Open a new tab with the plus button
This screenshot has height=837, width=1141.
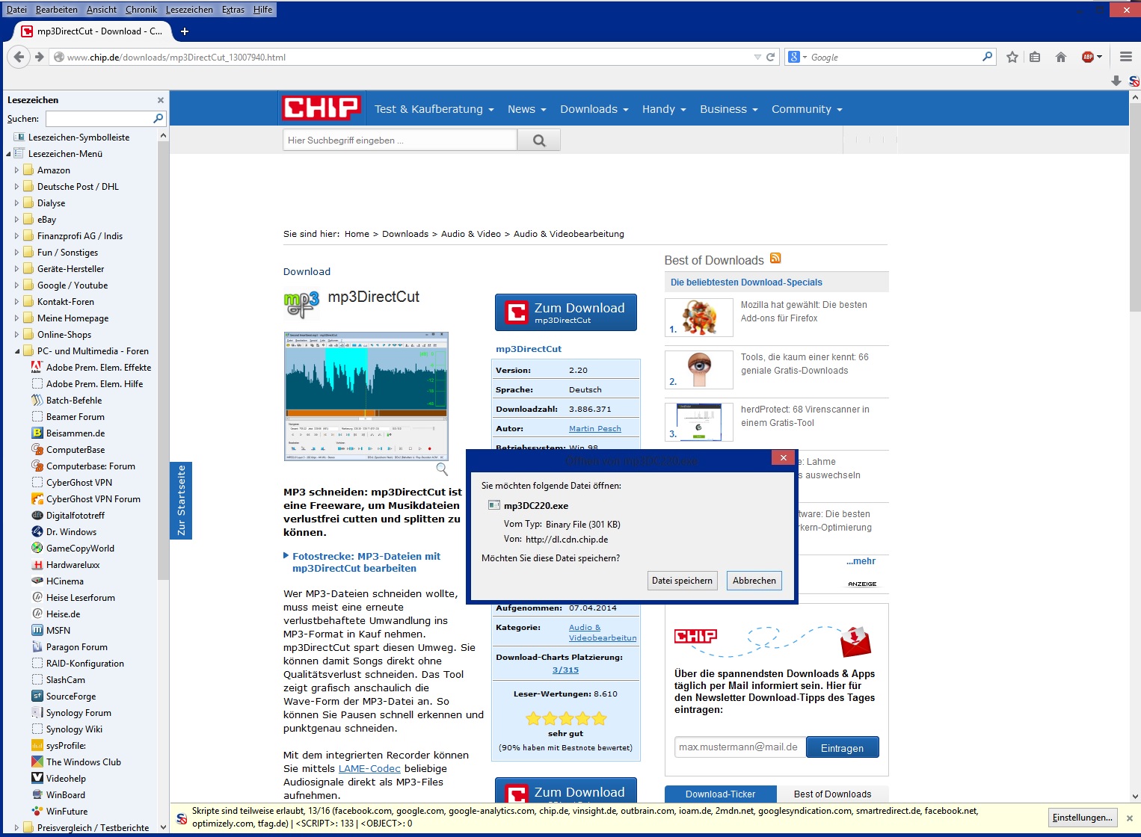tap(185, 31)
